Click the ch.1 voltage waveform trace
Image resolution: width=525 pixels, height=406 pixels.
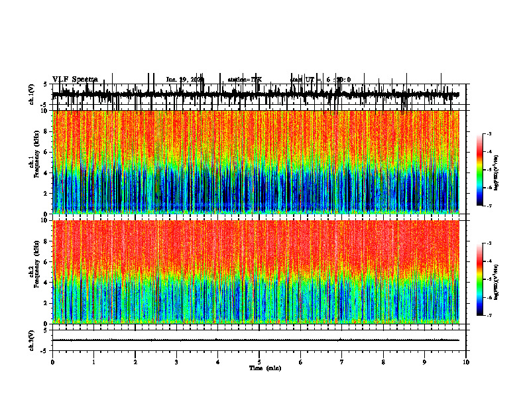click(x=255, y=95)
